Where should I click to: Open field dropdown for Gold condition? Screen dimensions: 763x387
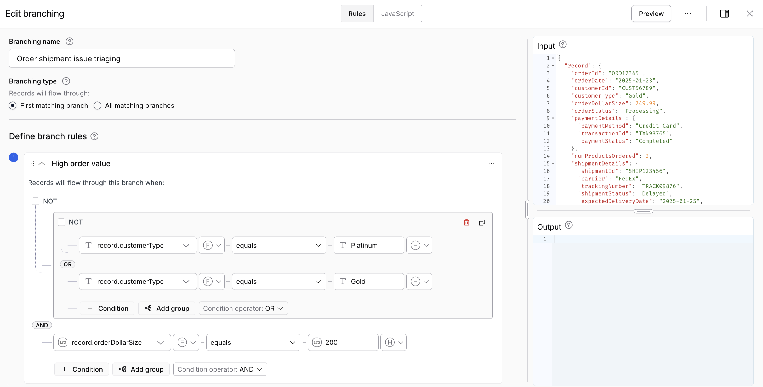point(138,282)
